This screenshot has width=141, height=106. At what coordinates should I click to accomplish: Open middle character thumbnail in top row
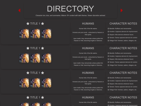(x=35, y=34)
